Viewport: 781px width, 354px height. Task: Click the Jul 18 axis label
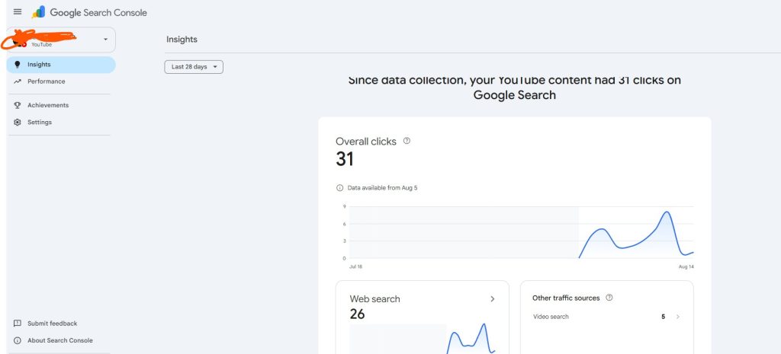point(356,267)
